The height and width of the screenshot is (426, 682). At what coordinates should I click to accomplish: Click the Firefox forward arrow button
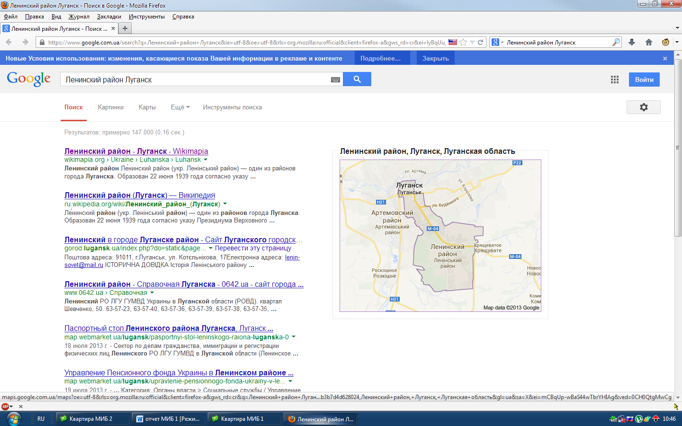click(25, 42)
